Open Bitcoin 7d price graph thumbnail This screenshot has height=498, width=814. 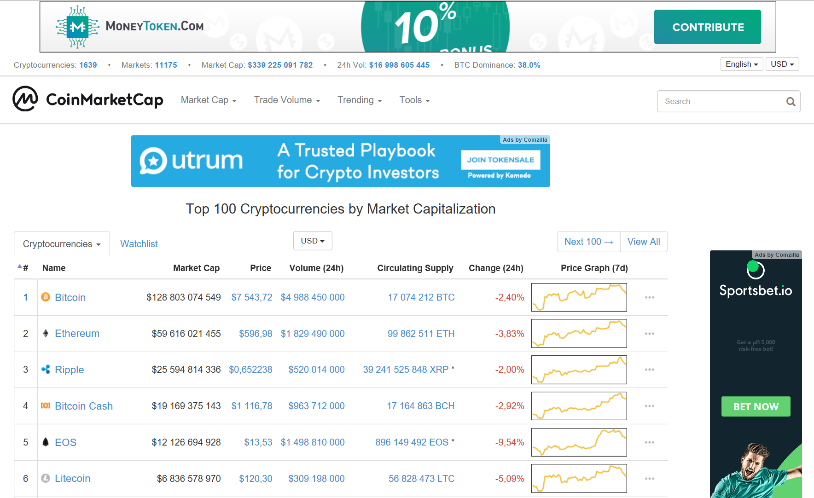click(579, 297)
